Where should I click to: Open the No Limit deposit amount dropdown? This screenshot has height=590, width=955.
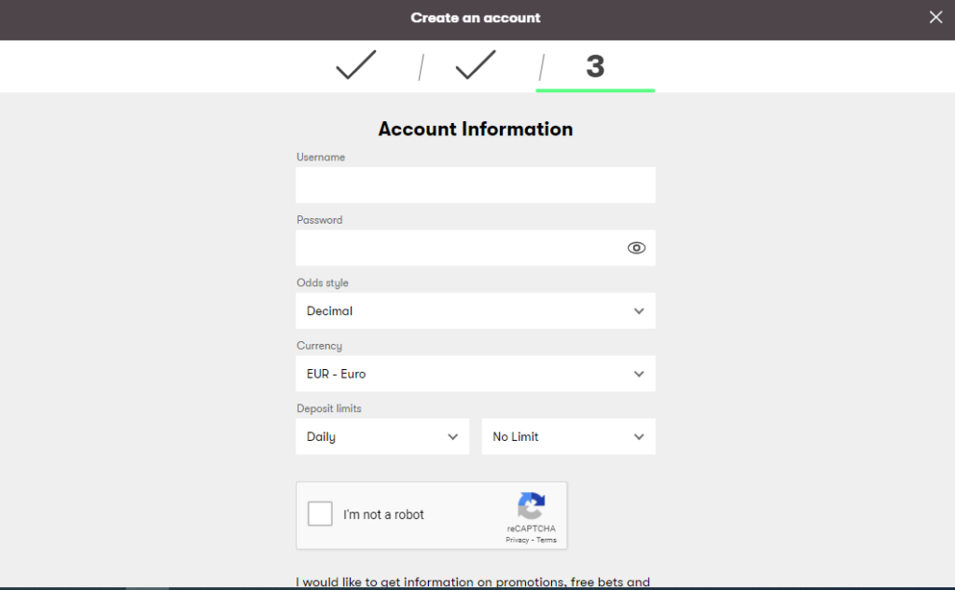point(568,436)
